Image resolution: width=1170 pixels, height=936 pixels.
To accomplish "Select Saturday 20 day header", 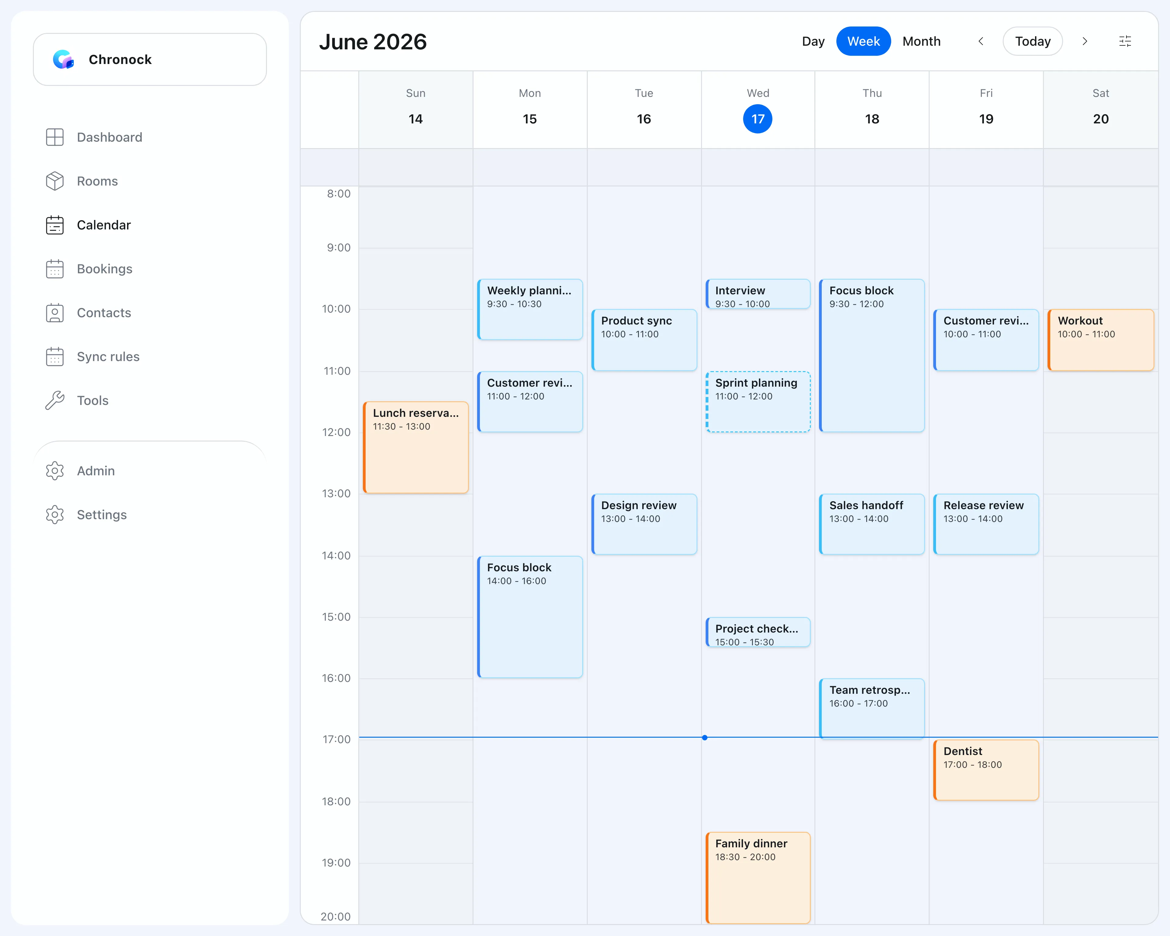I will [1101, 109].
